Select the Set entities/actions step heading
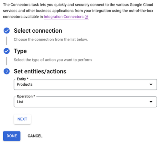 pyautogui.click(x=40, y=71)
